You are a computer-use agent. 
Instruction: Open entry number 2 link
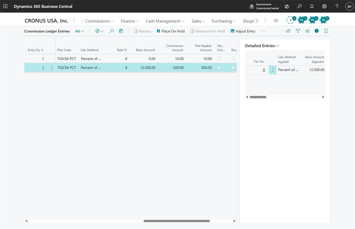[x=43, y=59]
